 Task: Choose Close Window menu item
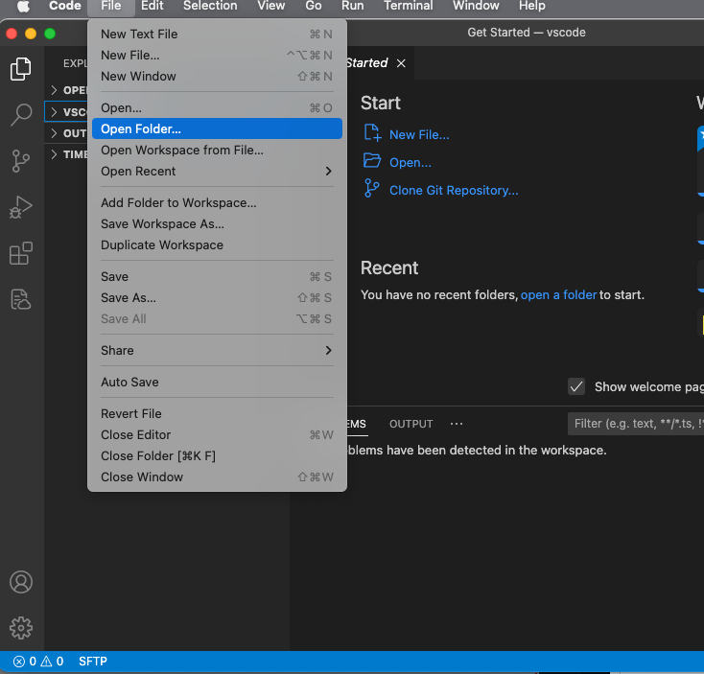217,477
